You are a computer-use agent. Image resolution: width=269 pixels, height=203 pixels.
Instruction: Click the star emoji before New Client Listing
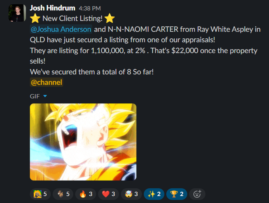(35, 18)
